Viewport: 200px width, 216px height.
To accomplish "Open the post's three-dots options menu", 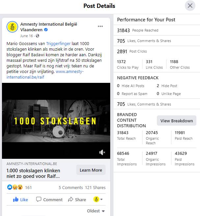I will coord(100,26).
